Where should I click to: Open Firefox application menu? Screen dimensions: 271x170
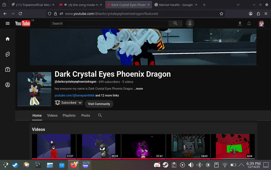266,14
